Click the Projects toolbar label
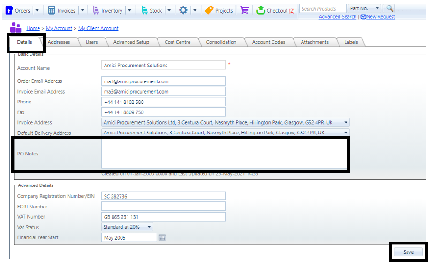This screenshot has height=266, width=430. pos(224,11)
